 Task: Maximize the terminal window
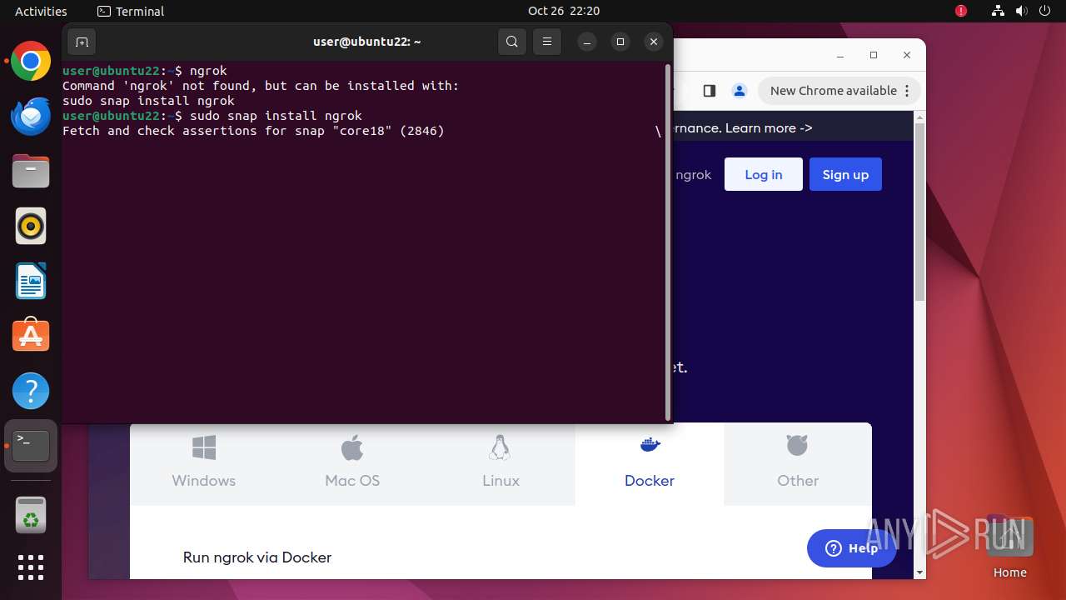pos(620,42)
